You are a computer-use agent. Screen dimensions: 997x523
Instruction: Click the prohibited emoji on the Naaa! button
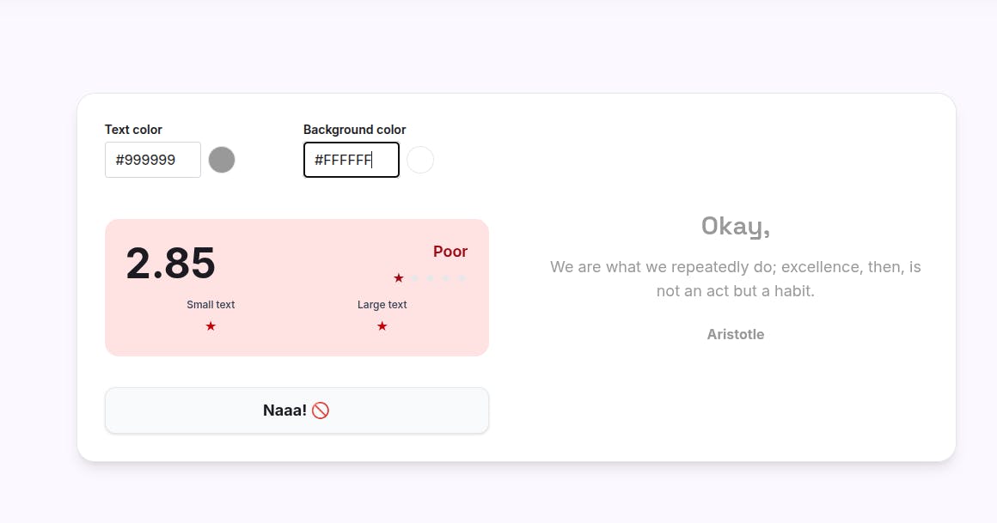321,410
